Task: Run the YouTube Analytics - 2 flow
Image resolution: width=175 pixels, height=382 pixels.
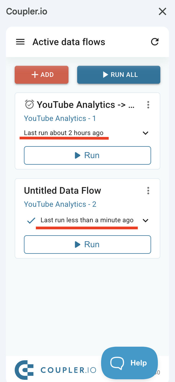Action: pos(87,245)
